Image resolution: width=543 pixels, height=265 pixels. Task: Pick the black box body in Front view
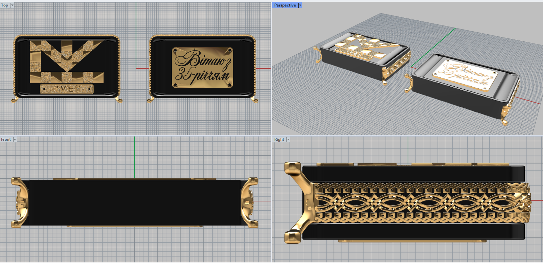pos(134,202)
